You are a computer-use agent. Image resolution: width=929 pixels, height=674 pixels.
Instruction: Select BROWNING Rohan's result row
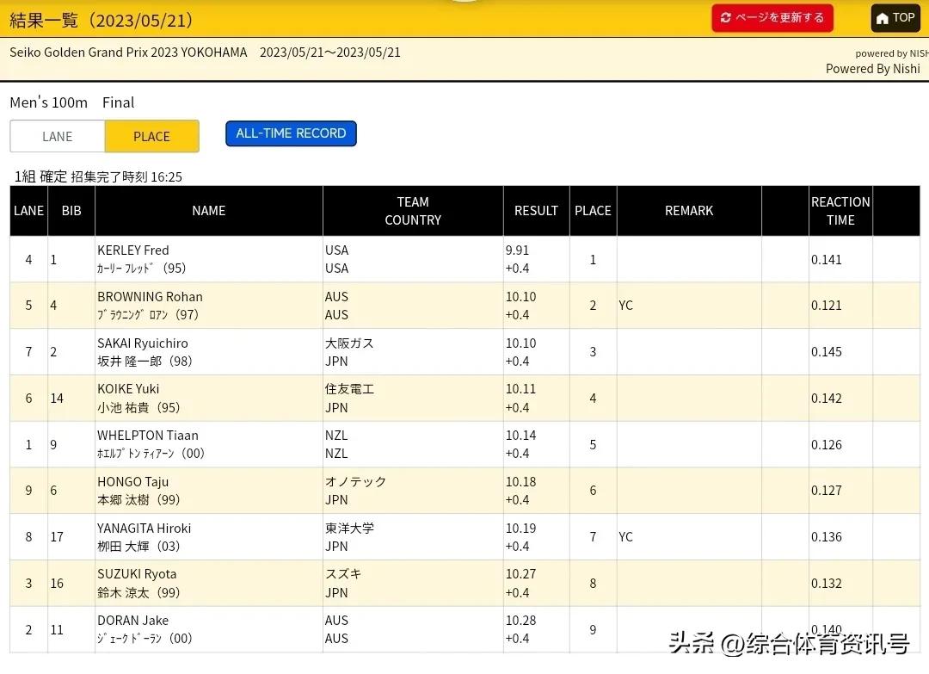point(344,305)
